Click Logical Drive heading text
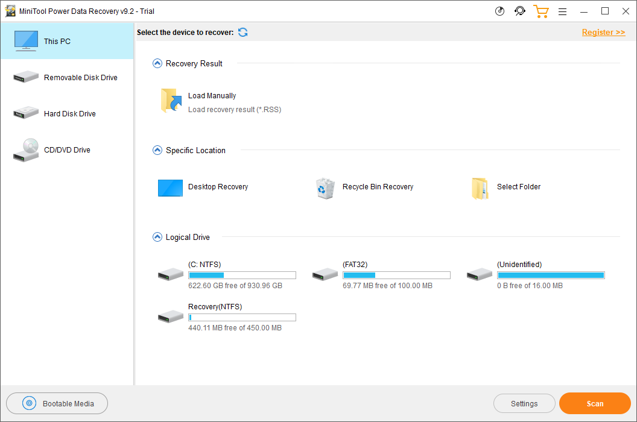This screenshot has width=637, height=422. (188, 237)
